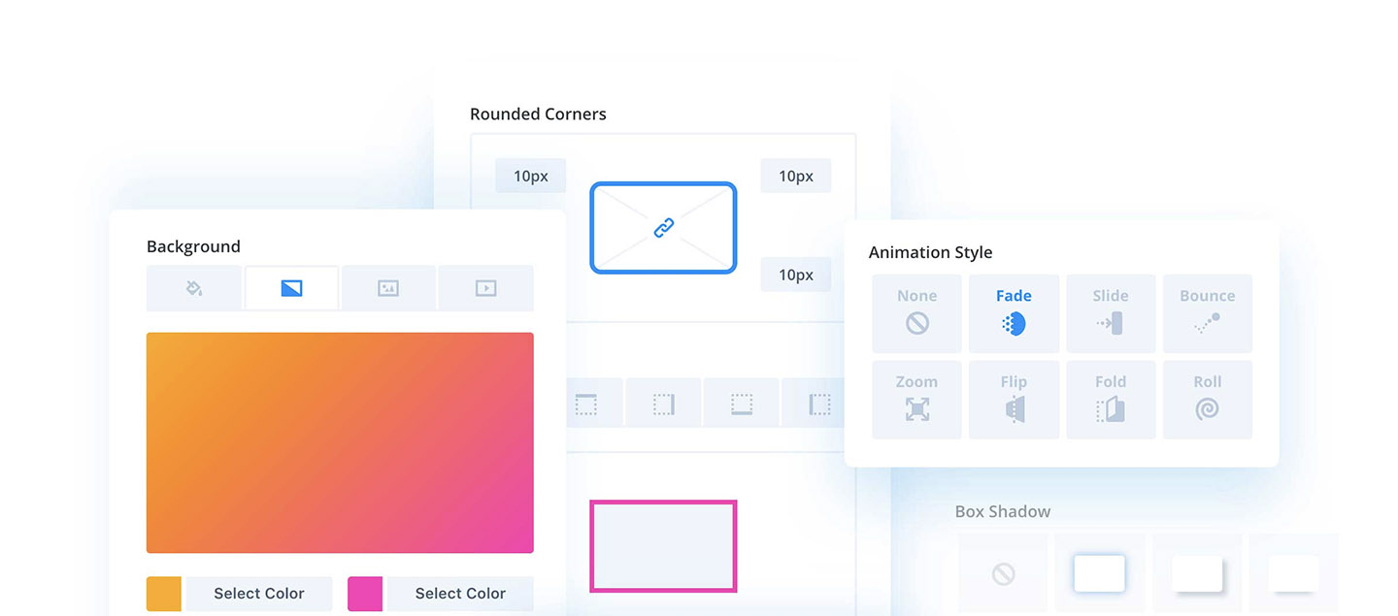Image resolution: width=1398 pixels, height=616 pixels.
Task: Choose the Flip animation style
Action: coord(1014,400)
